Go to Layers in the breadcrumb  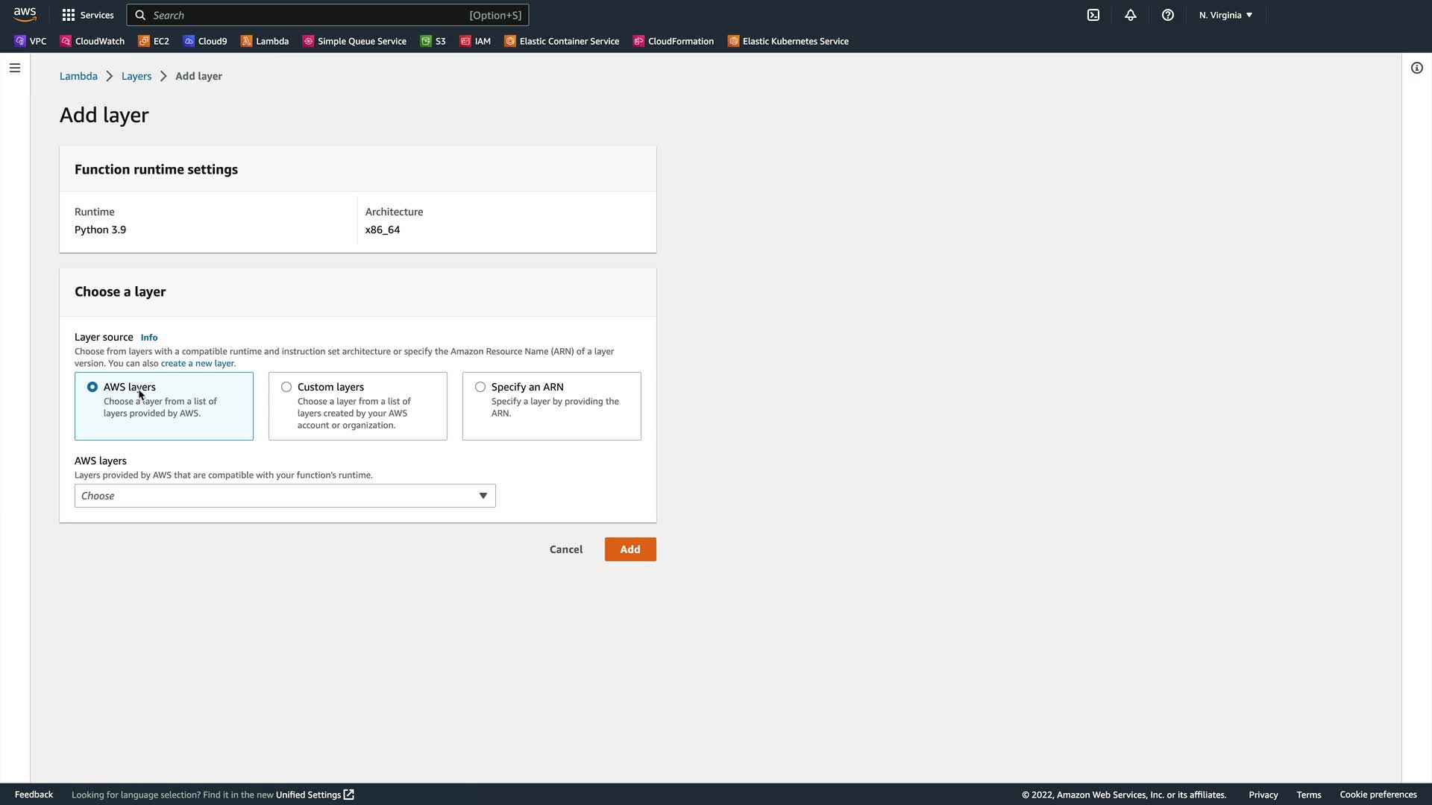[136, 76]
